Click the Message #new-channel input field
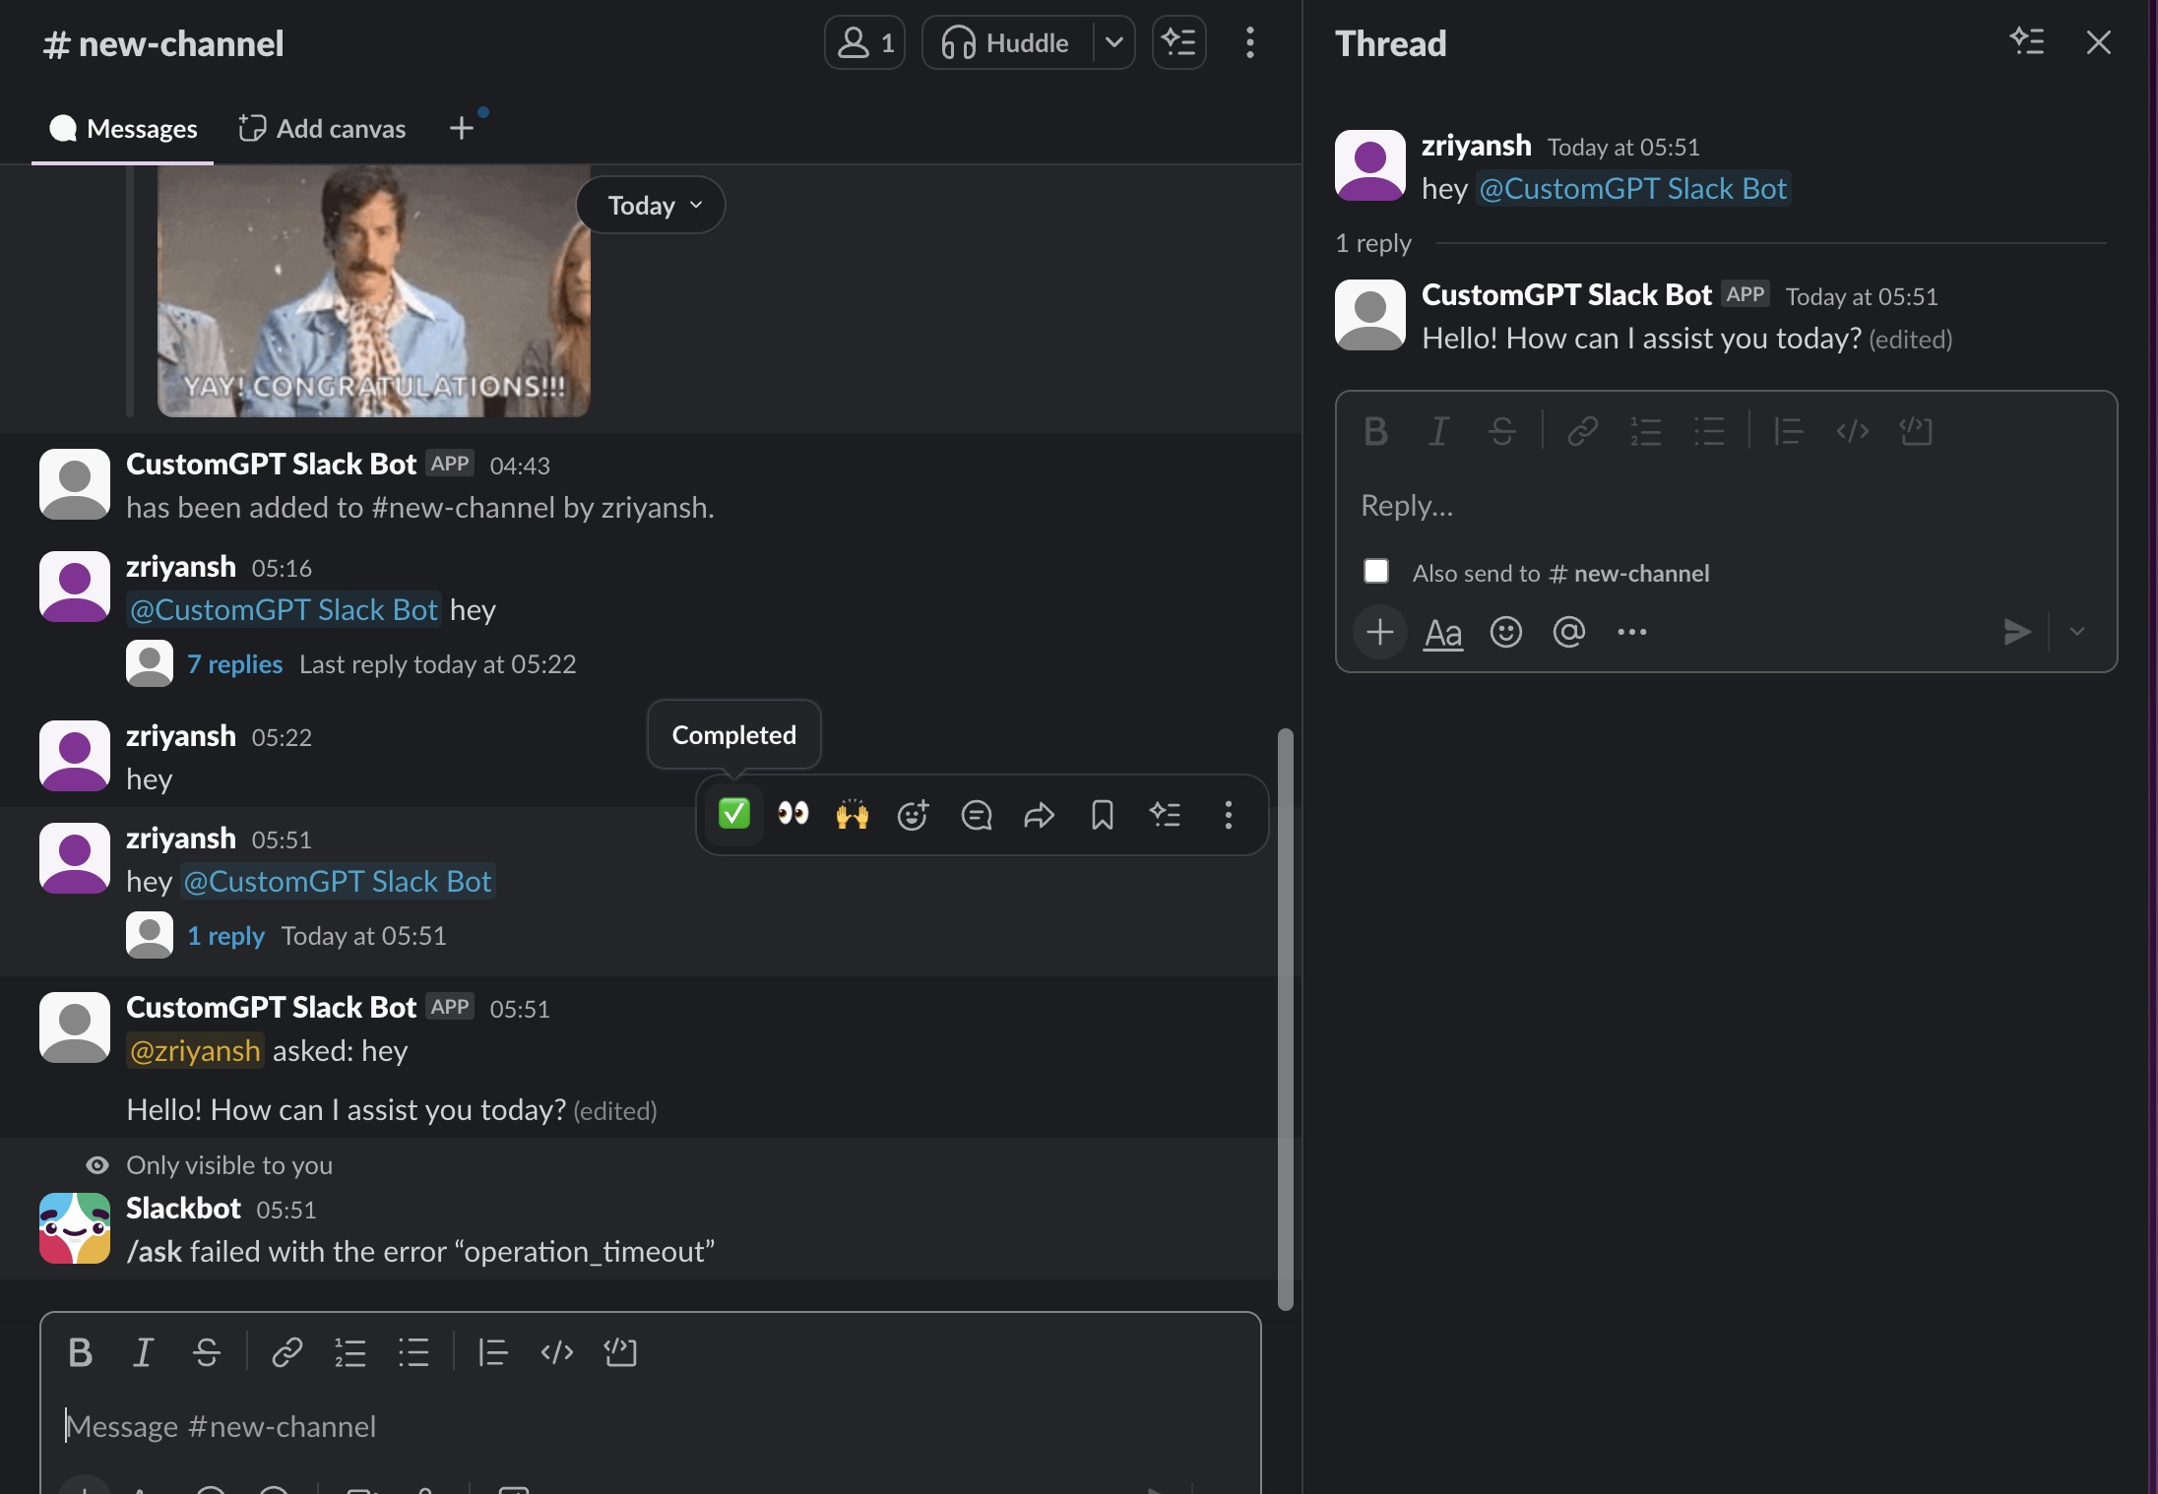Image resolution: width=2158 pixels, height=1494 pixels. (650, 1426)
